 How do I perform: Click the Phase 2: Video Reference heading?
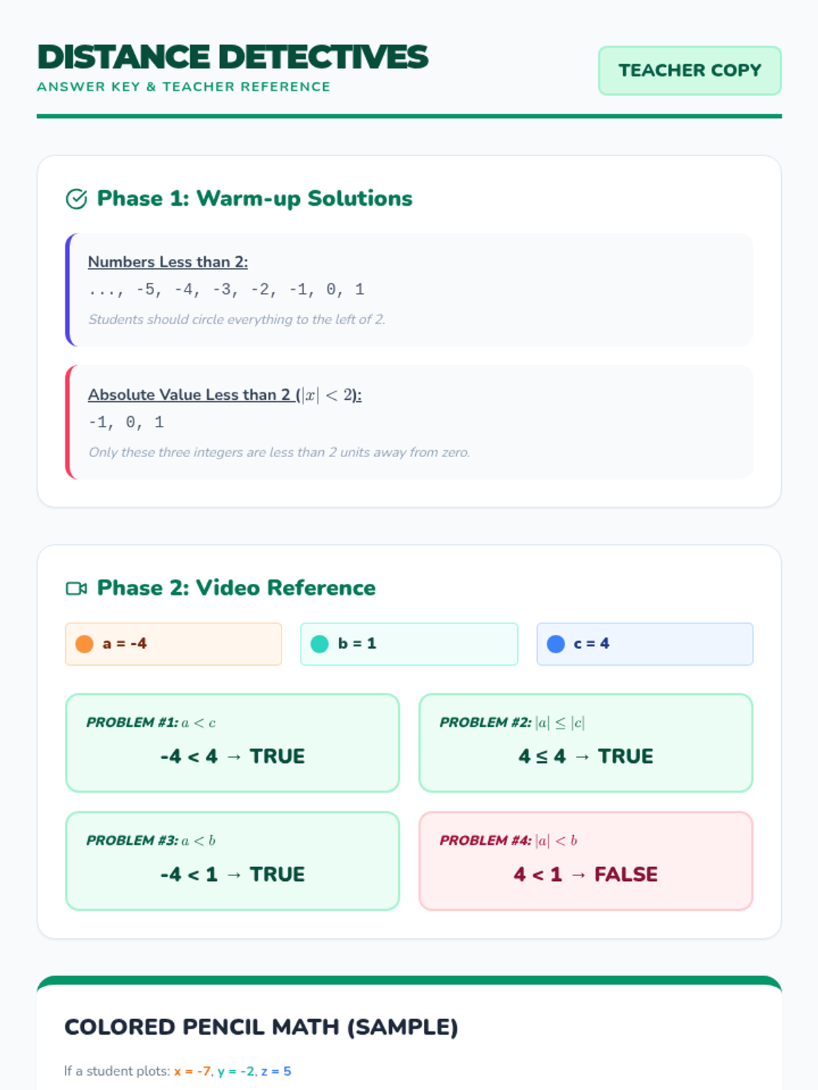(x=236, y=589)
